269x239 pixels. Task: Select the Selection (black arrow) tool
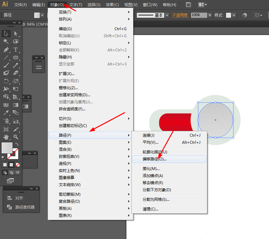point(6,34)
